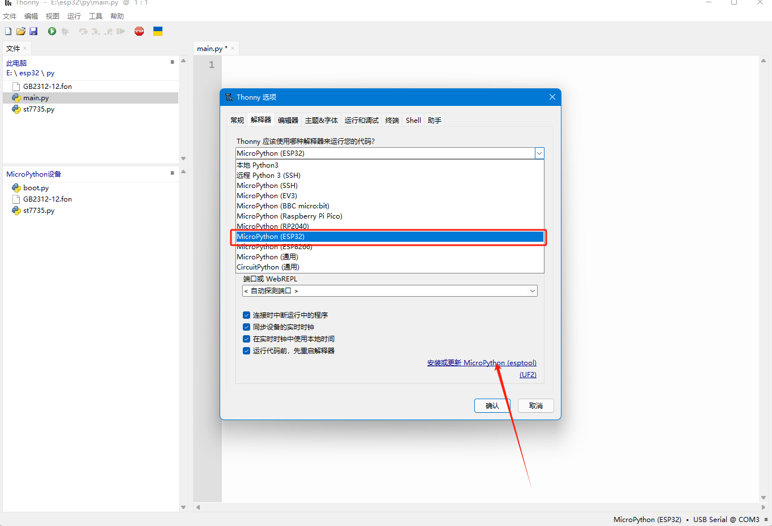
Task: Choose 远程 Python 3 (SSH) option
Action: 389,176
